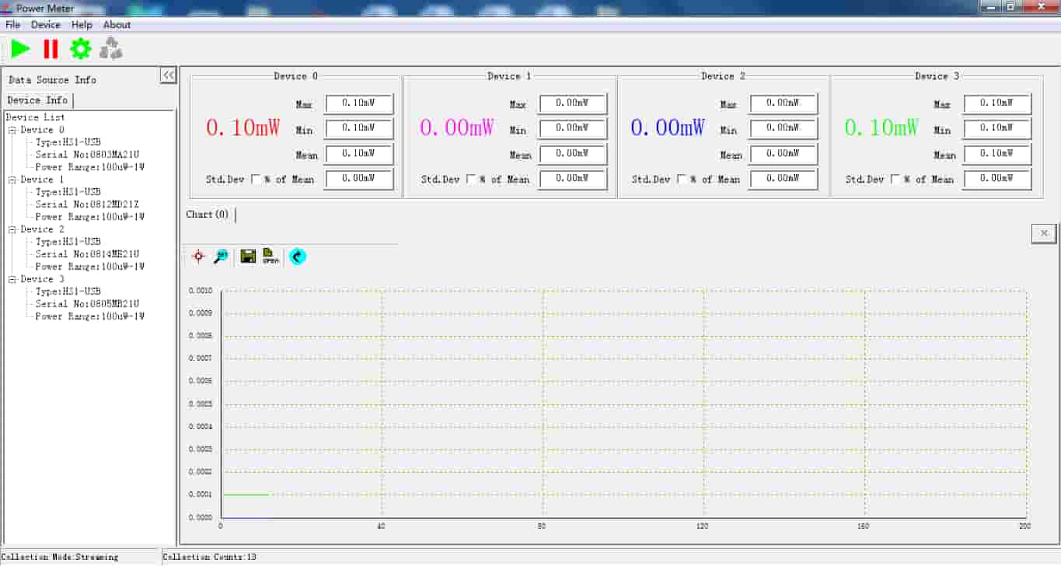Pause collection with the red pause button

51,49
